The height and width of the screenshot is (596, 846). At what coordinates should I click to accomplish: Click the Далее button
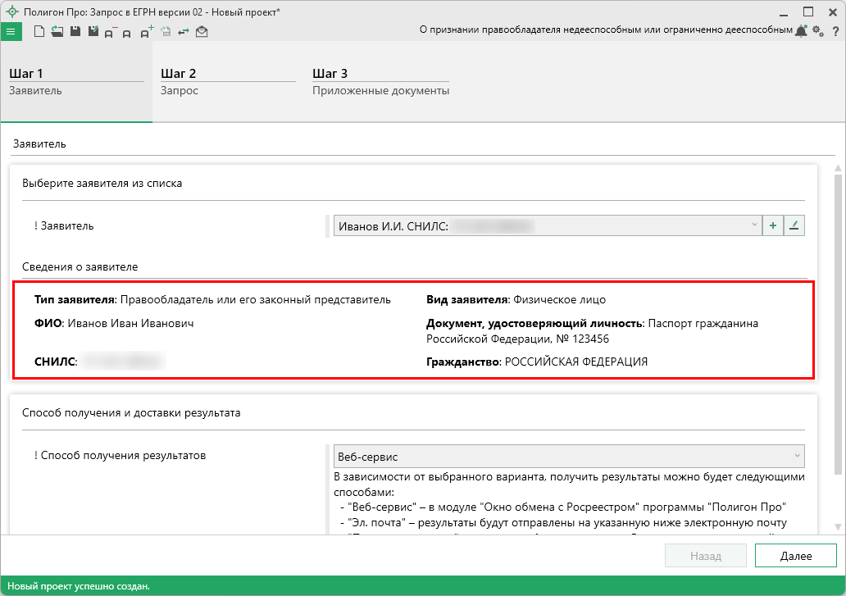click(795, 556)
